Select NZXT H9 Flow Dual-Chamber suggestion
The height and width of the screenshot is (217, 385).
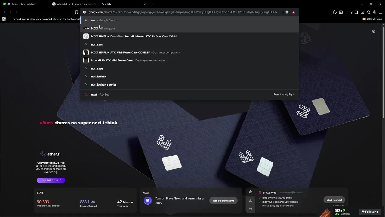click(189, 36)
